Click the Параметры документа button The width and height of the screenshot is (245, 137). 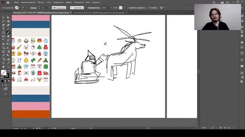(137, 8)
